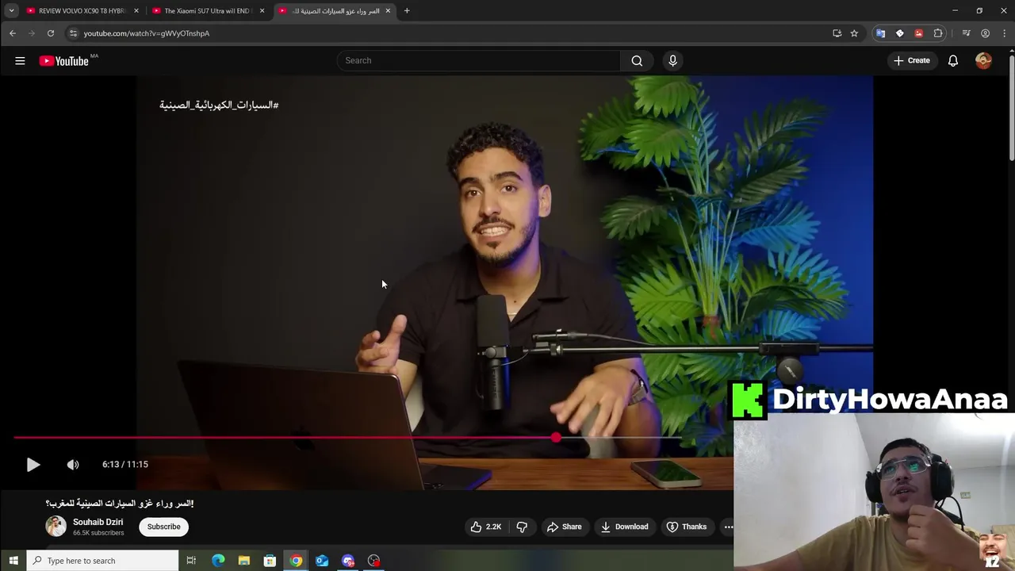Play the paused video
The width and height of the screenshot is (1015, 571).
tap(33, 465)
